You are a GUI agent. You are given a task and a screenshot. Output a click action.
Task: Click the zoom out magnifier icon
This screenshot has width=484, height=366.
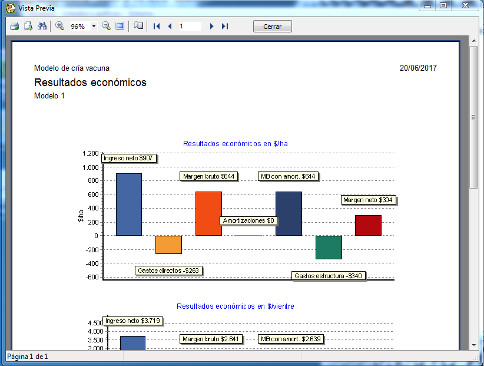pyautogui.click(x=106, y=27)
